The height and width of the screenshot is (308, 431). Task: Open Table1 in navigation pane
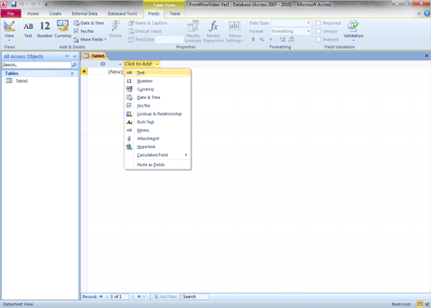22,81
